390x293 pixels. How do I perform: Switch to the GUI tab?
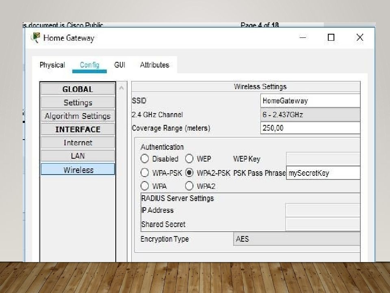click(x=119, y=65)
